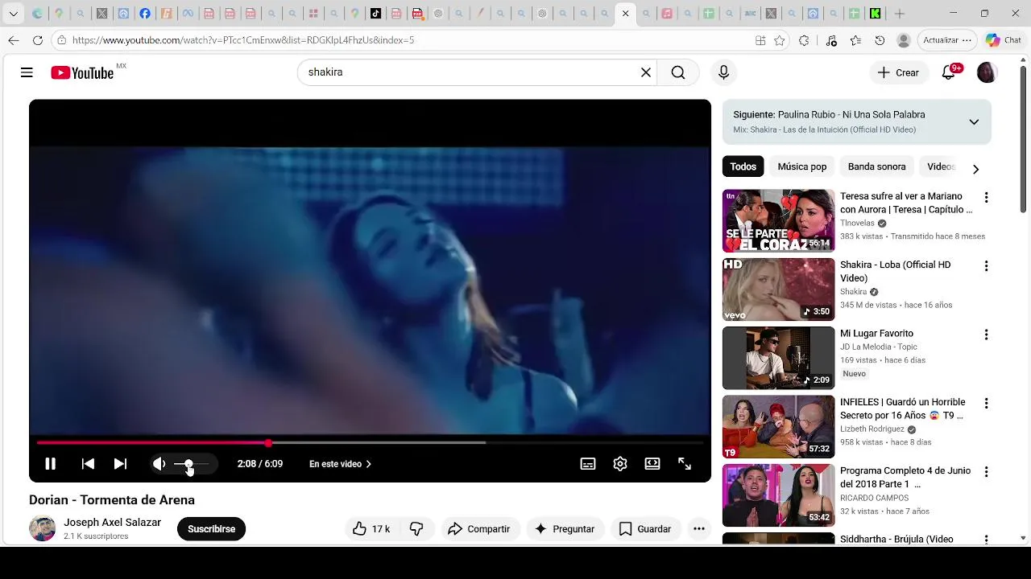1031x579 pixels.
Task: Open the Joseph Axel Salazar channel avatar
Action: [43, 528]
